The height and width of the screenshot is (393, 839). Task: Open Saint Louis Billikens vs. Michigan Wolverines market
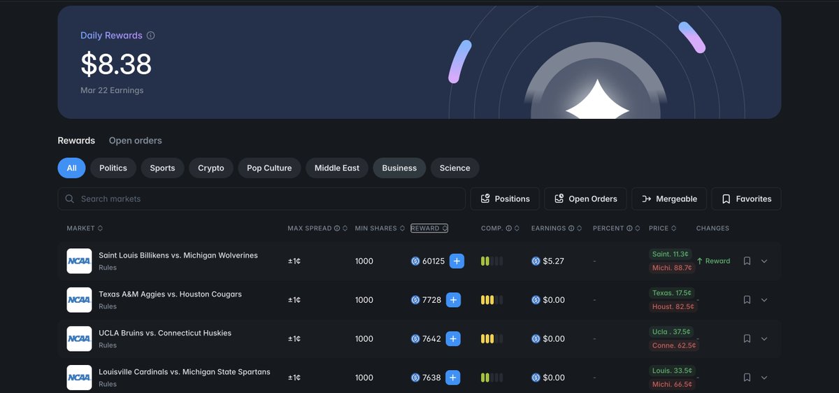(178, 255)
